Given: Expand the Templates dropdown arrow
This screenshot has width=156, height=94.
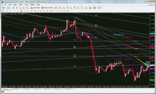Looking at the screenshot, I should click(101, 8).
